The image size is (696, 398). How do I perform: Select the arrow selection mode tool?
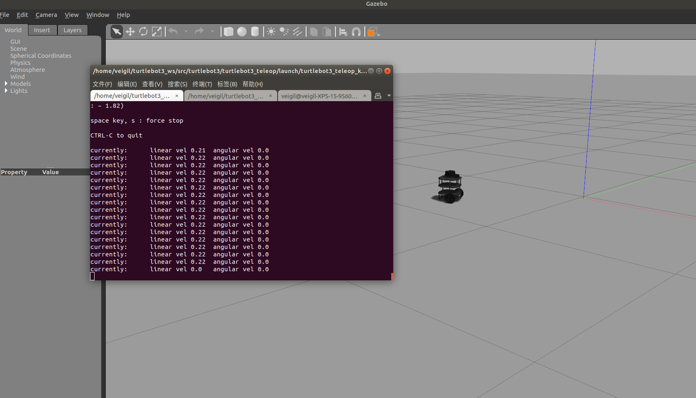(x=117, y=32)
